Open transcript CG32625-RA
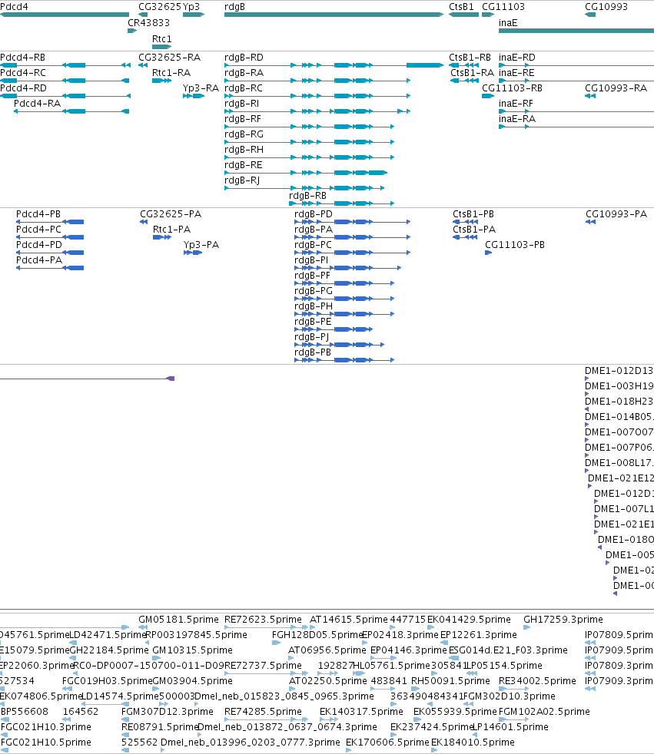Screen dimensions: 654x754 pos(169,58)
